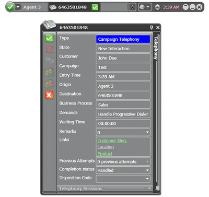The image size is (209, 197).
Task: Open settings gear in the top bar
Action: coord(157,7)
